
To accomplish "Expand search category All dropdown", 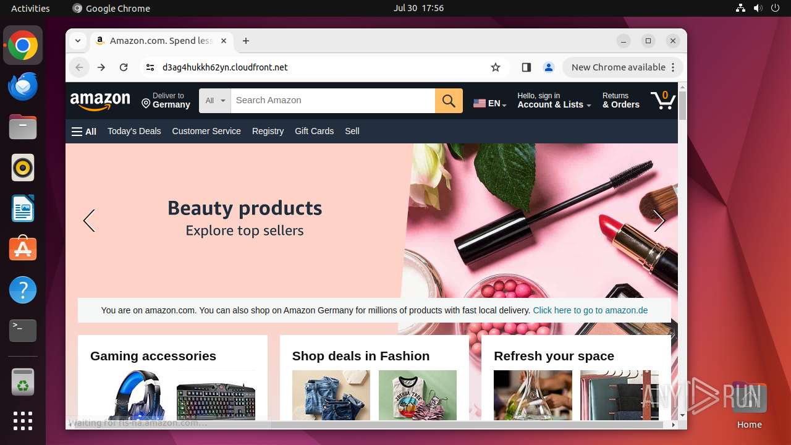I will (215, 101).
